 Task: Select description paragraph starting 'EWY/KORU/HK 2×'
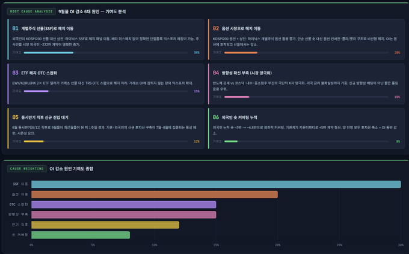103,83
